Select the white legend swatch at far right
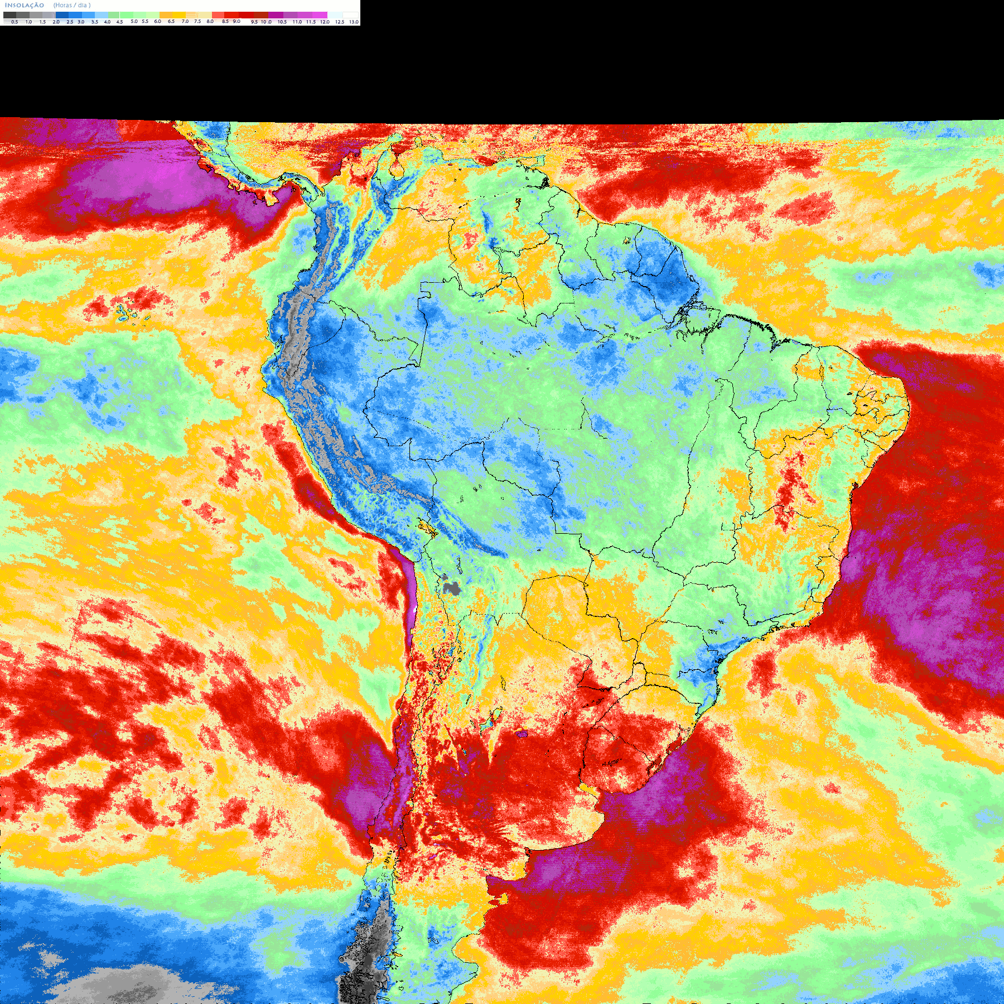Screen dimensions: 1004x1004 (350, 15)
